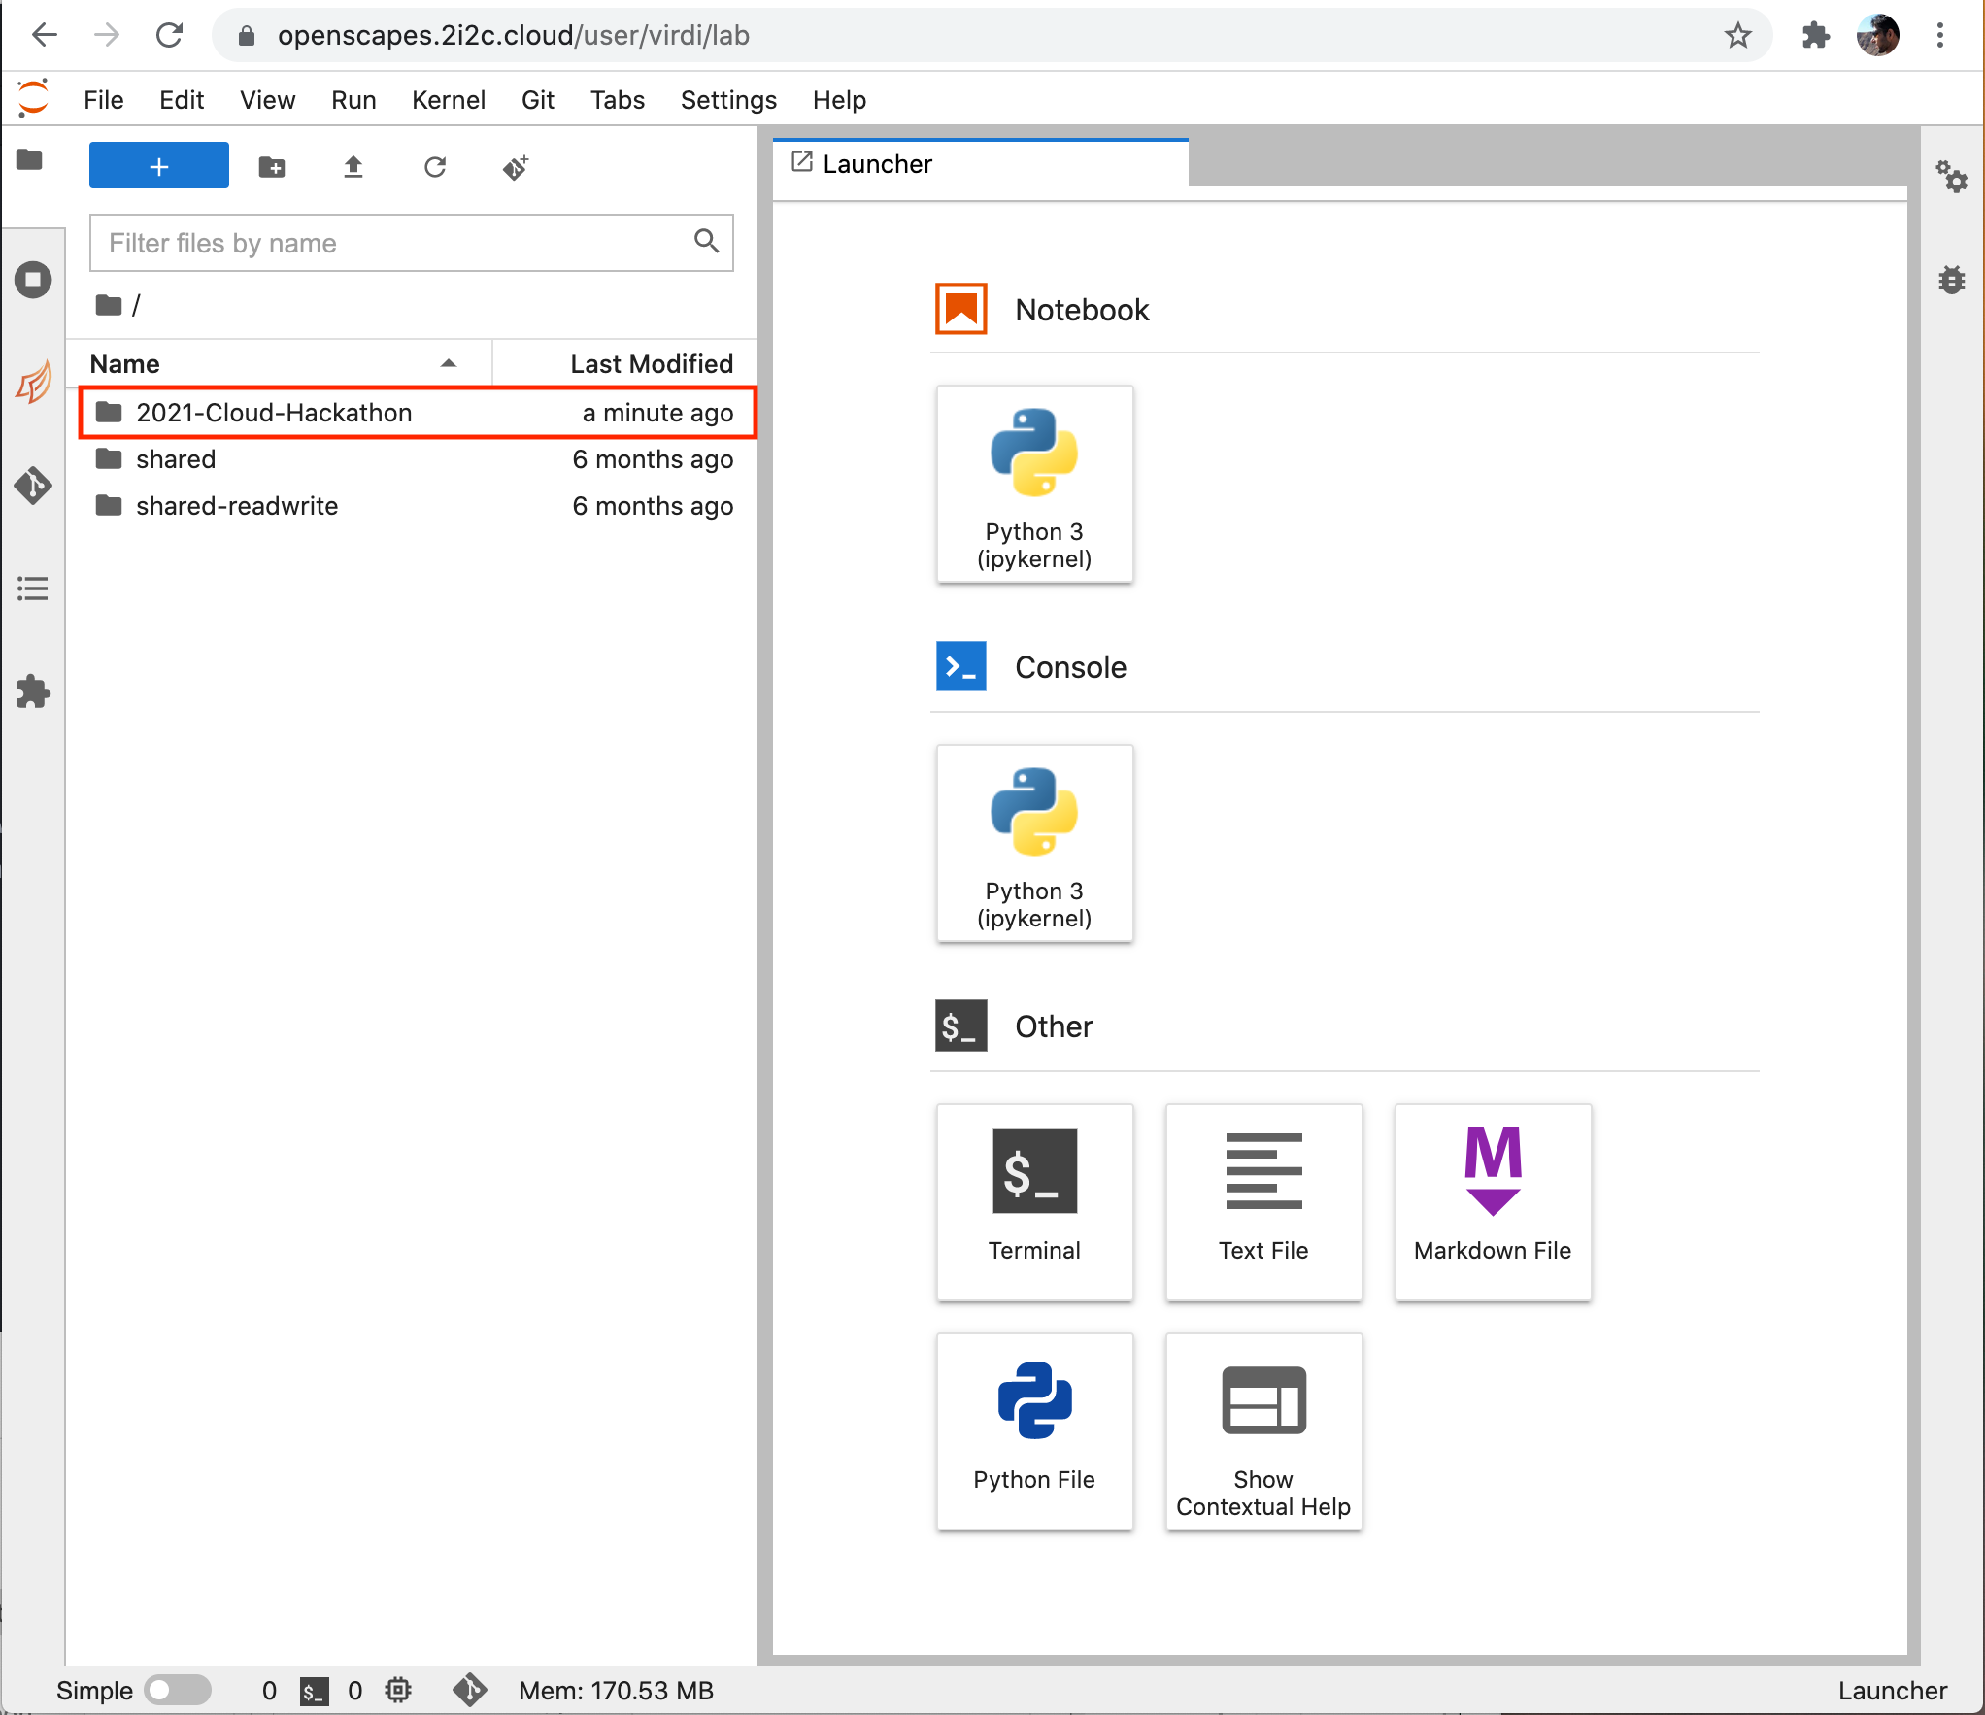This screenshot has height=1715, width=1985.
Task: Click the Git clone toolbar icon
Action: 516,167
